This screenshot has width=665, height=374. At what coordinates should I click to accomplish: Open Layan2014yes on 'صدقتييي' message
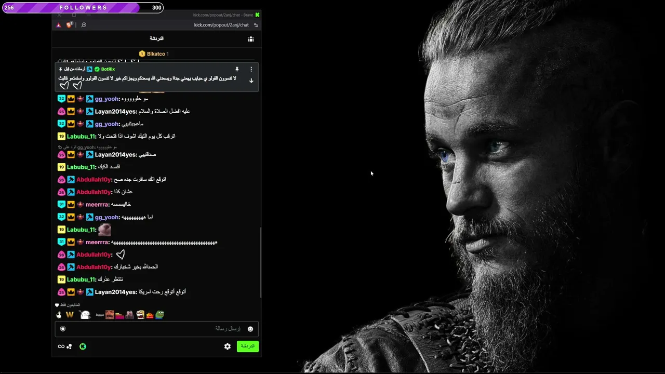115,154
